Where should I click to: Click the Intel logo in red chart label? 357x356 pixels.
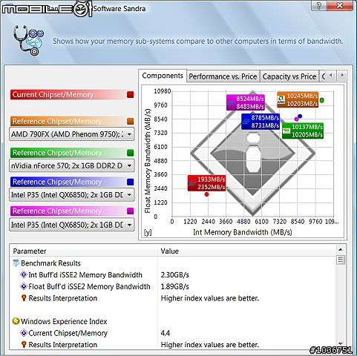coord(191,183)
